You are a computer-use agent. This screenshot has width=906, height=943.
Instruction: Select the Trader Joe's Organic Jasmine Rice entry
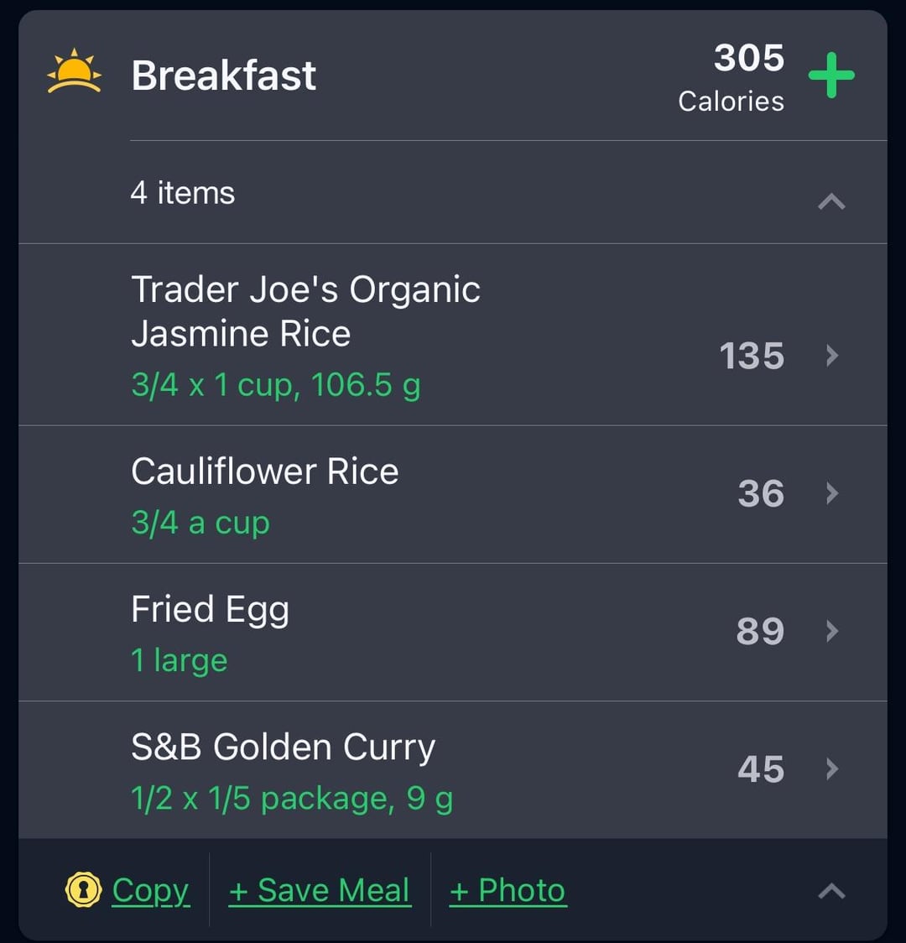(x=453, y=335)
